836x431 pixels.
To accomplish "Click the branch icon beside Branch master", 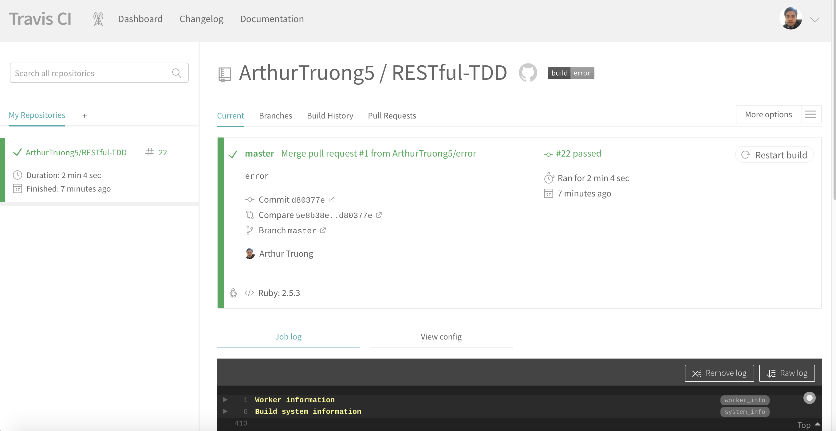I will [249, 230].
